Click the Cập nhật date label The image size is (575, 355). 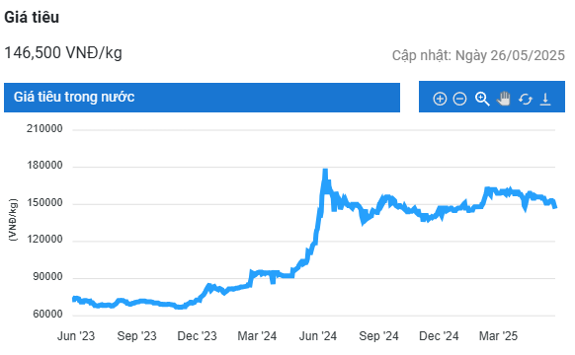tap(478, 55)
